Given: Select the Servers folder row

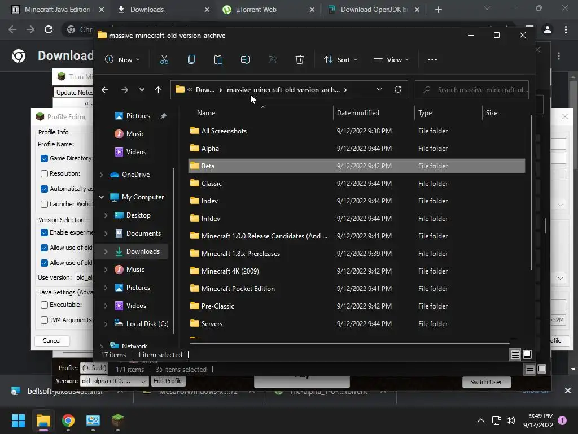Looking at the screenshot, I should click(357, 324).
